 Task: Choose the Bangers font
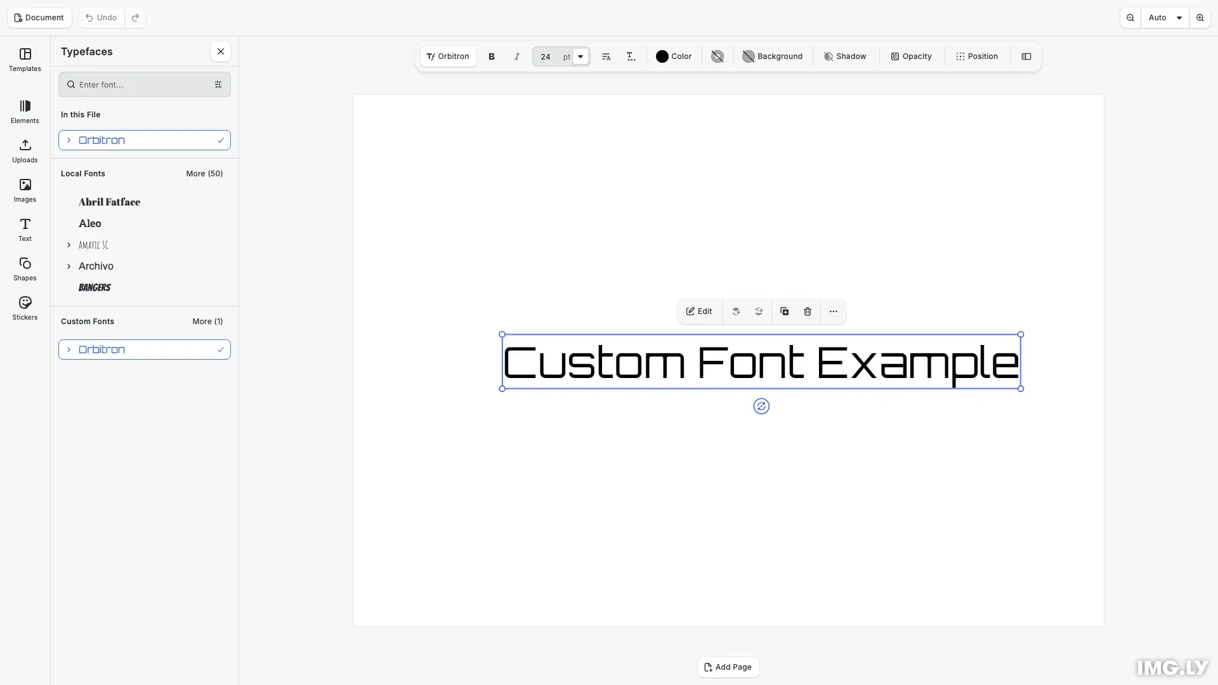(145, 287)
